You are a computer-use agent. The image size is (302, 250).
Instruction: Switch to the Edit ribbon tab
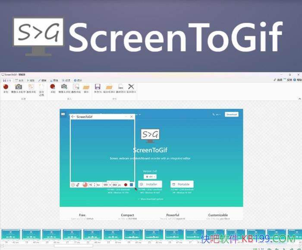point(42,80)
